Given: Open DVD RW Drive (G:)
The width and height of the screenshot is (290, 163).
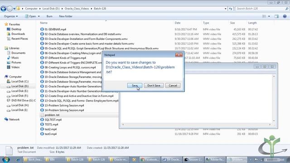Looking at the screenshot, I should tap(24, 101).
